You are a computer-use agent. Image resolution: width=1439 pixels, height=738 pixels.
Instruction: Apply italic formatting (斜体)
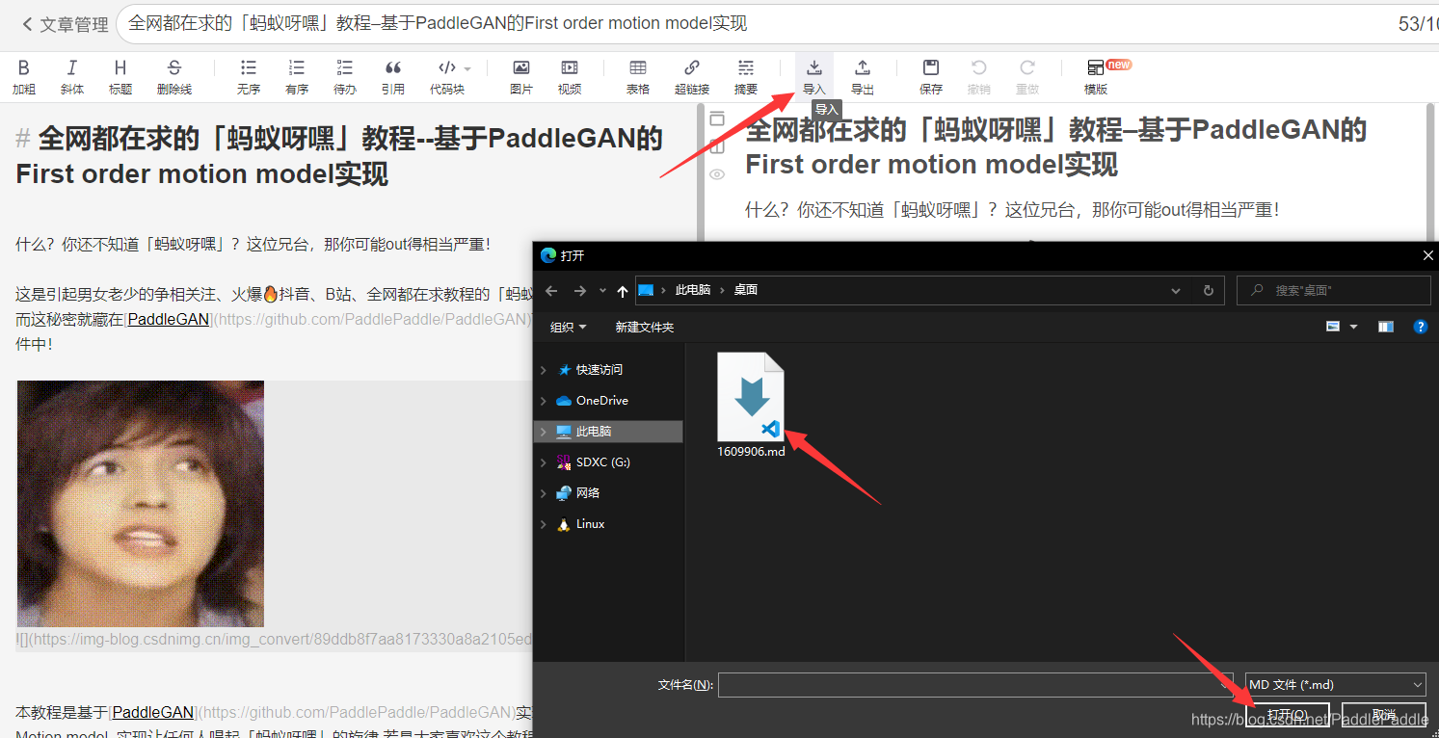pos(72,77)
